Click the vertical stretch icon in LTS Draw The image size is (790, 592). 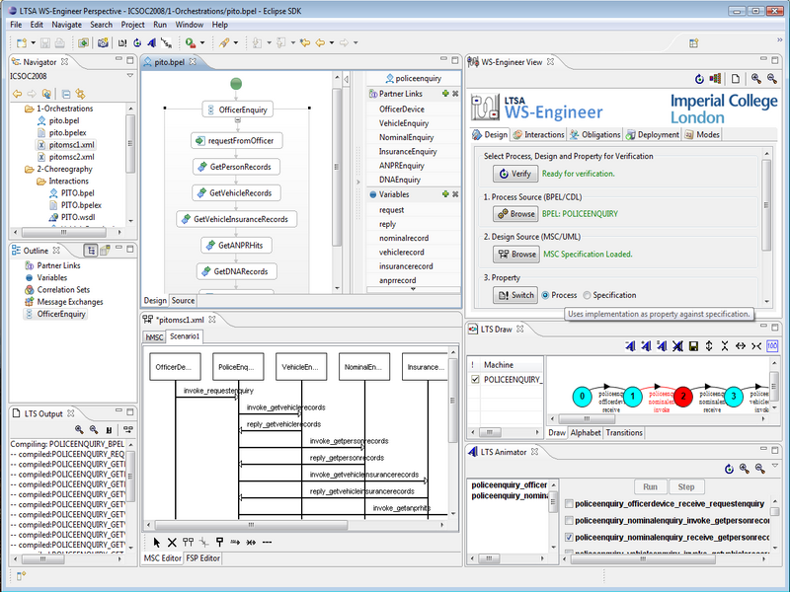coord(709,346)
